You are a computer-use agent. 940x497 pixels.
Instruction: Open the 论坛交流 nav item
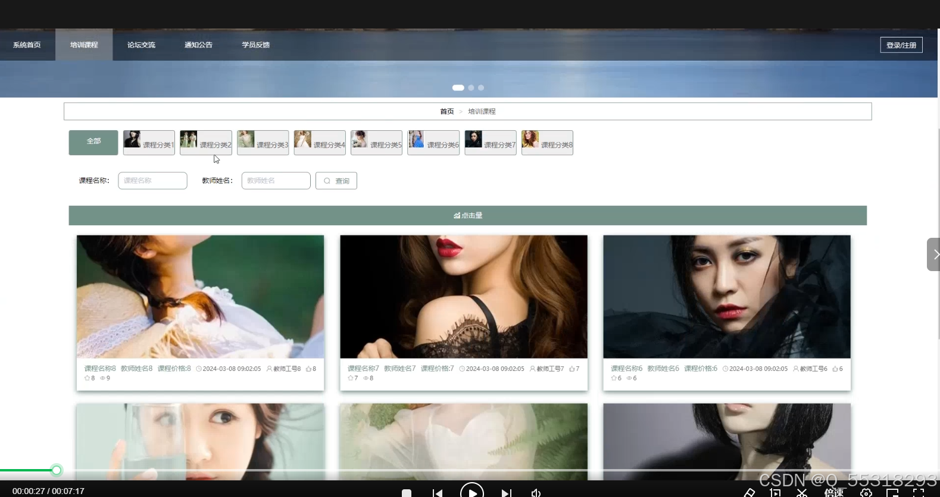(141, 45)
